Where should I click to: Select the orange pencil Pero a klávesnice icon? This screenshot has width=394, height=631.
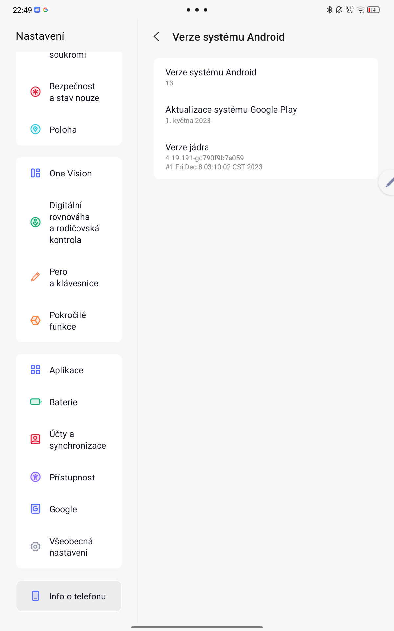(35, 277)
